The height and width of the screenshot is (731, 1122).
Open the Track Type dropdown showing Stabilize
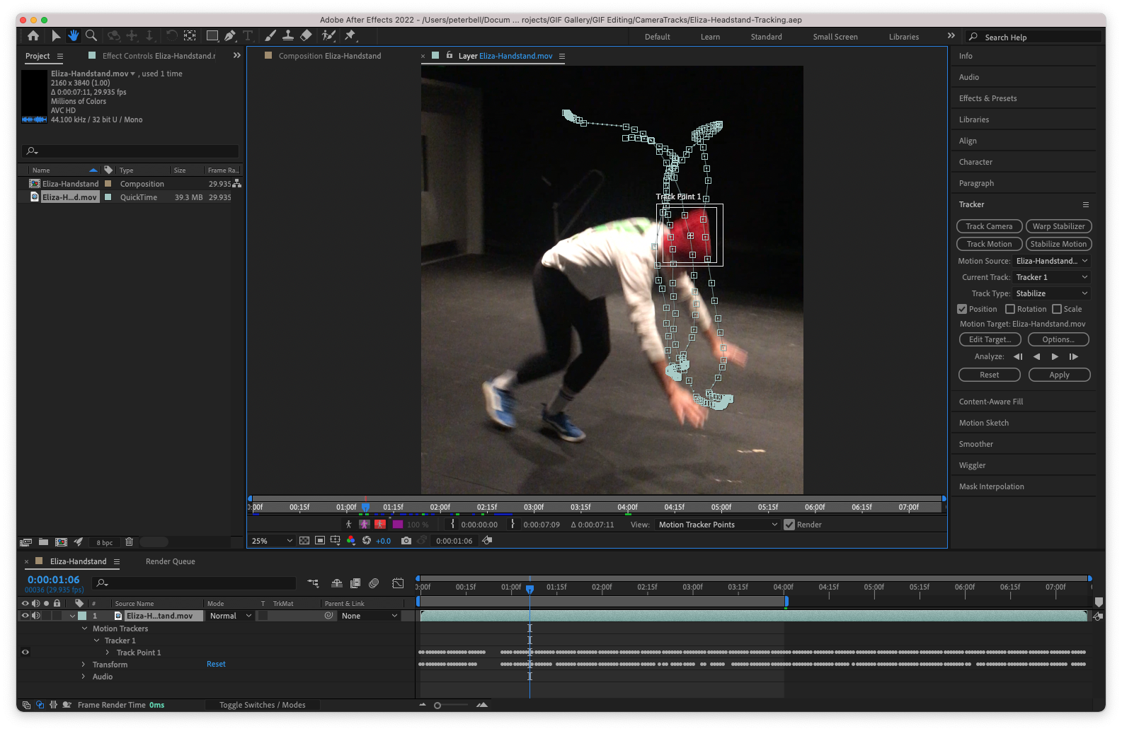click(x=1051, y=293)
